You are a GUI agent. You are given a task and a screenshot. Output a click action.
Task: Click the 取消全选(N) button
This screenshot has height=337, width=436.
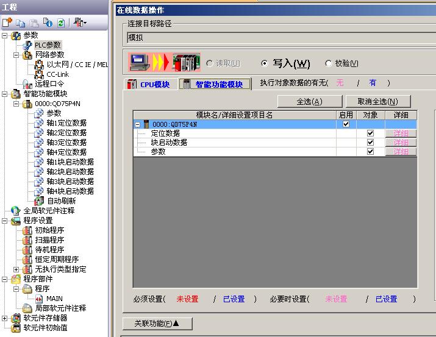pyautogui.click(x=377, y=101)
